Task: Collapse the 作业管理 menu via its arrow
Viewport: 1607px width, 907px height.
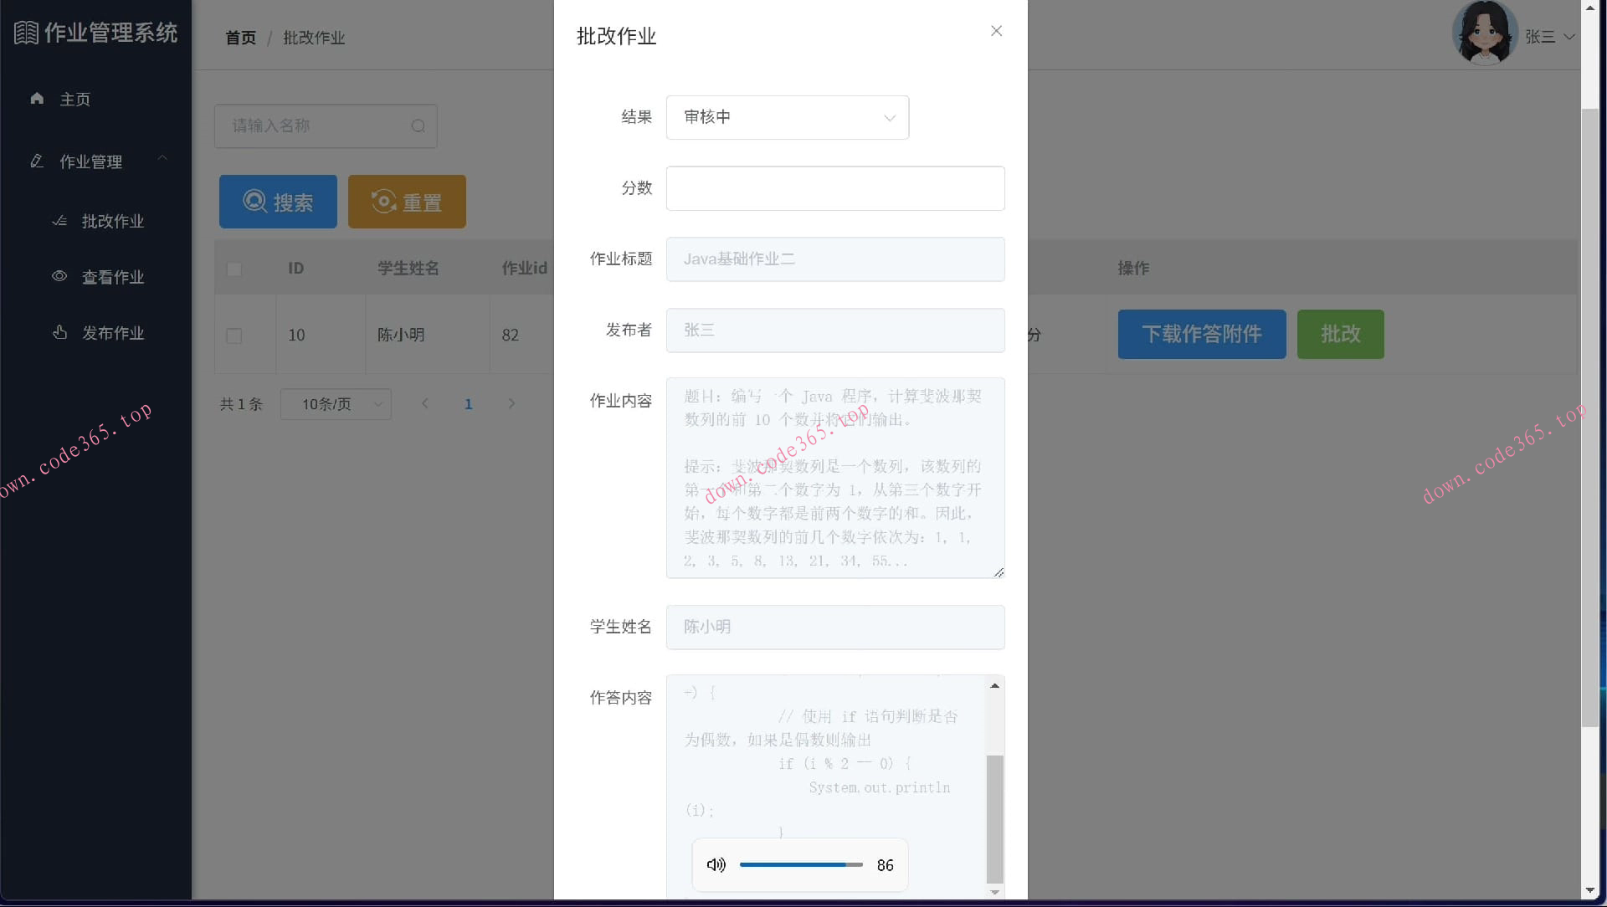Action: (163, 158)
